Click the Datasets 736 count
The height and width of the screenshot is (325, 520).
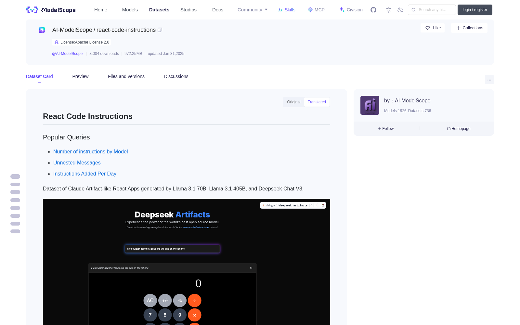click(420, 111)
